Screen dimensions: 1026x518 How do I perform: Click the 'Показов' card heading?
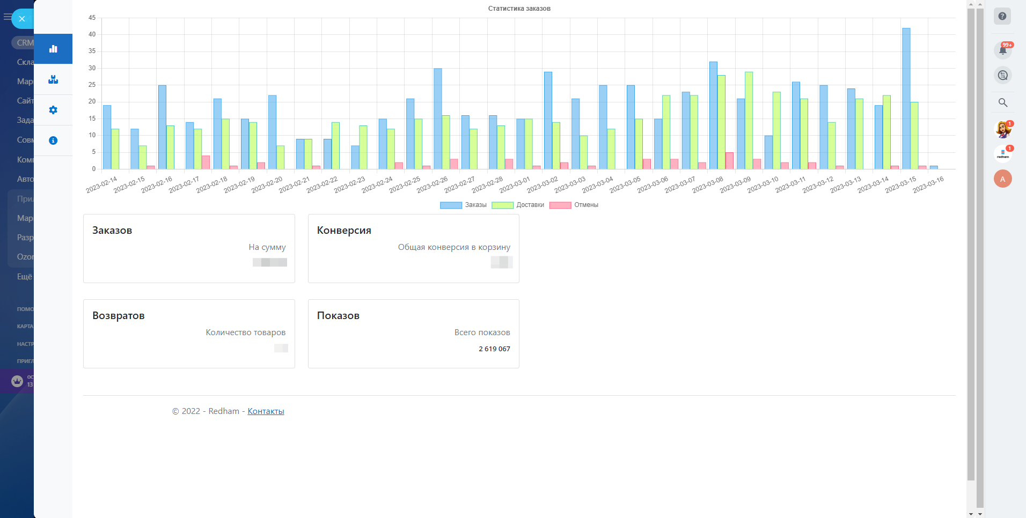[338, 316]
